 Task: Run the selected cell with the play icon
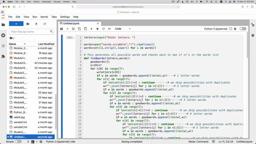pyautogui.click(x=92, y=29)
